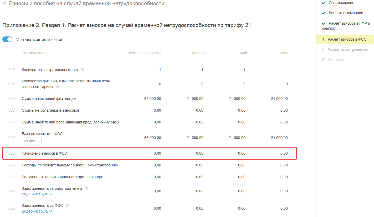Click the Наименование column header
The image size is (374, 217).
coord(35,53)
